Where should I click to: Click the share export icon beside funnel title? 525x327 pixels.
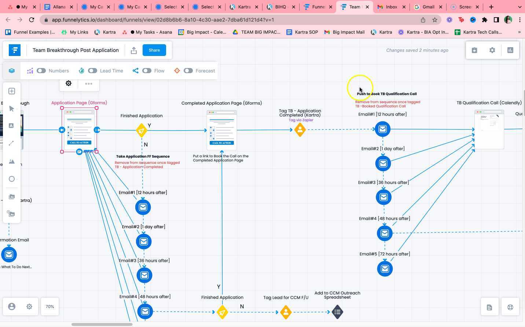(134, 50)
